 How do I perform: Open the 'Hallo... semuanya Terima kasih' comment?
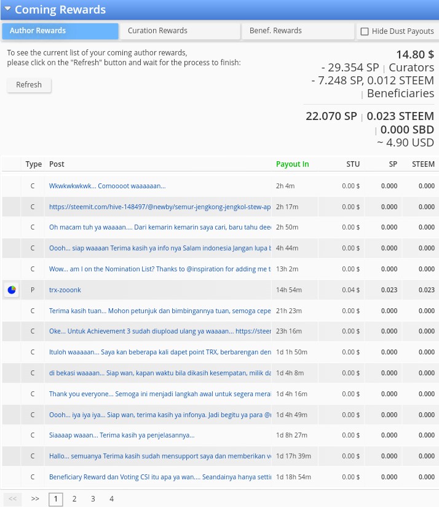click(160, 456)
